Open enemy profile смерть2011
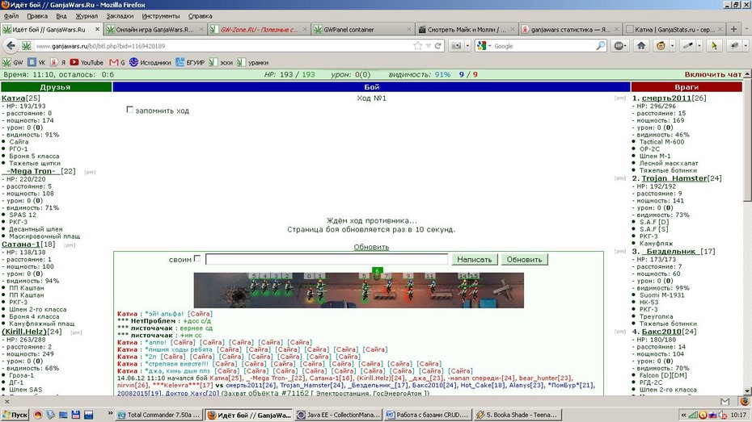 [x=666, y=98]
